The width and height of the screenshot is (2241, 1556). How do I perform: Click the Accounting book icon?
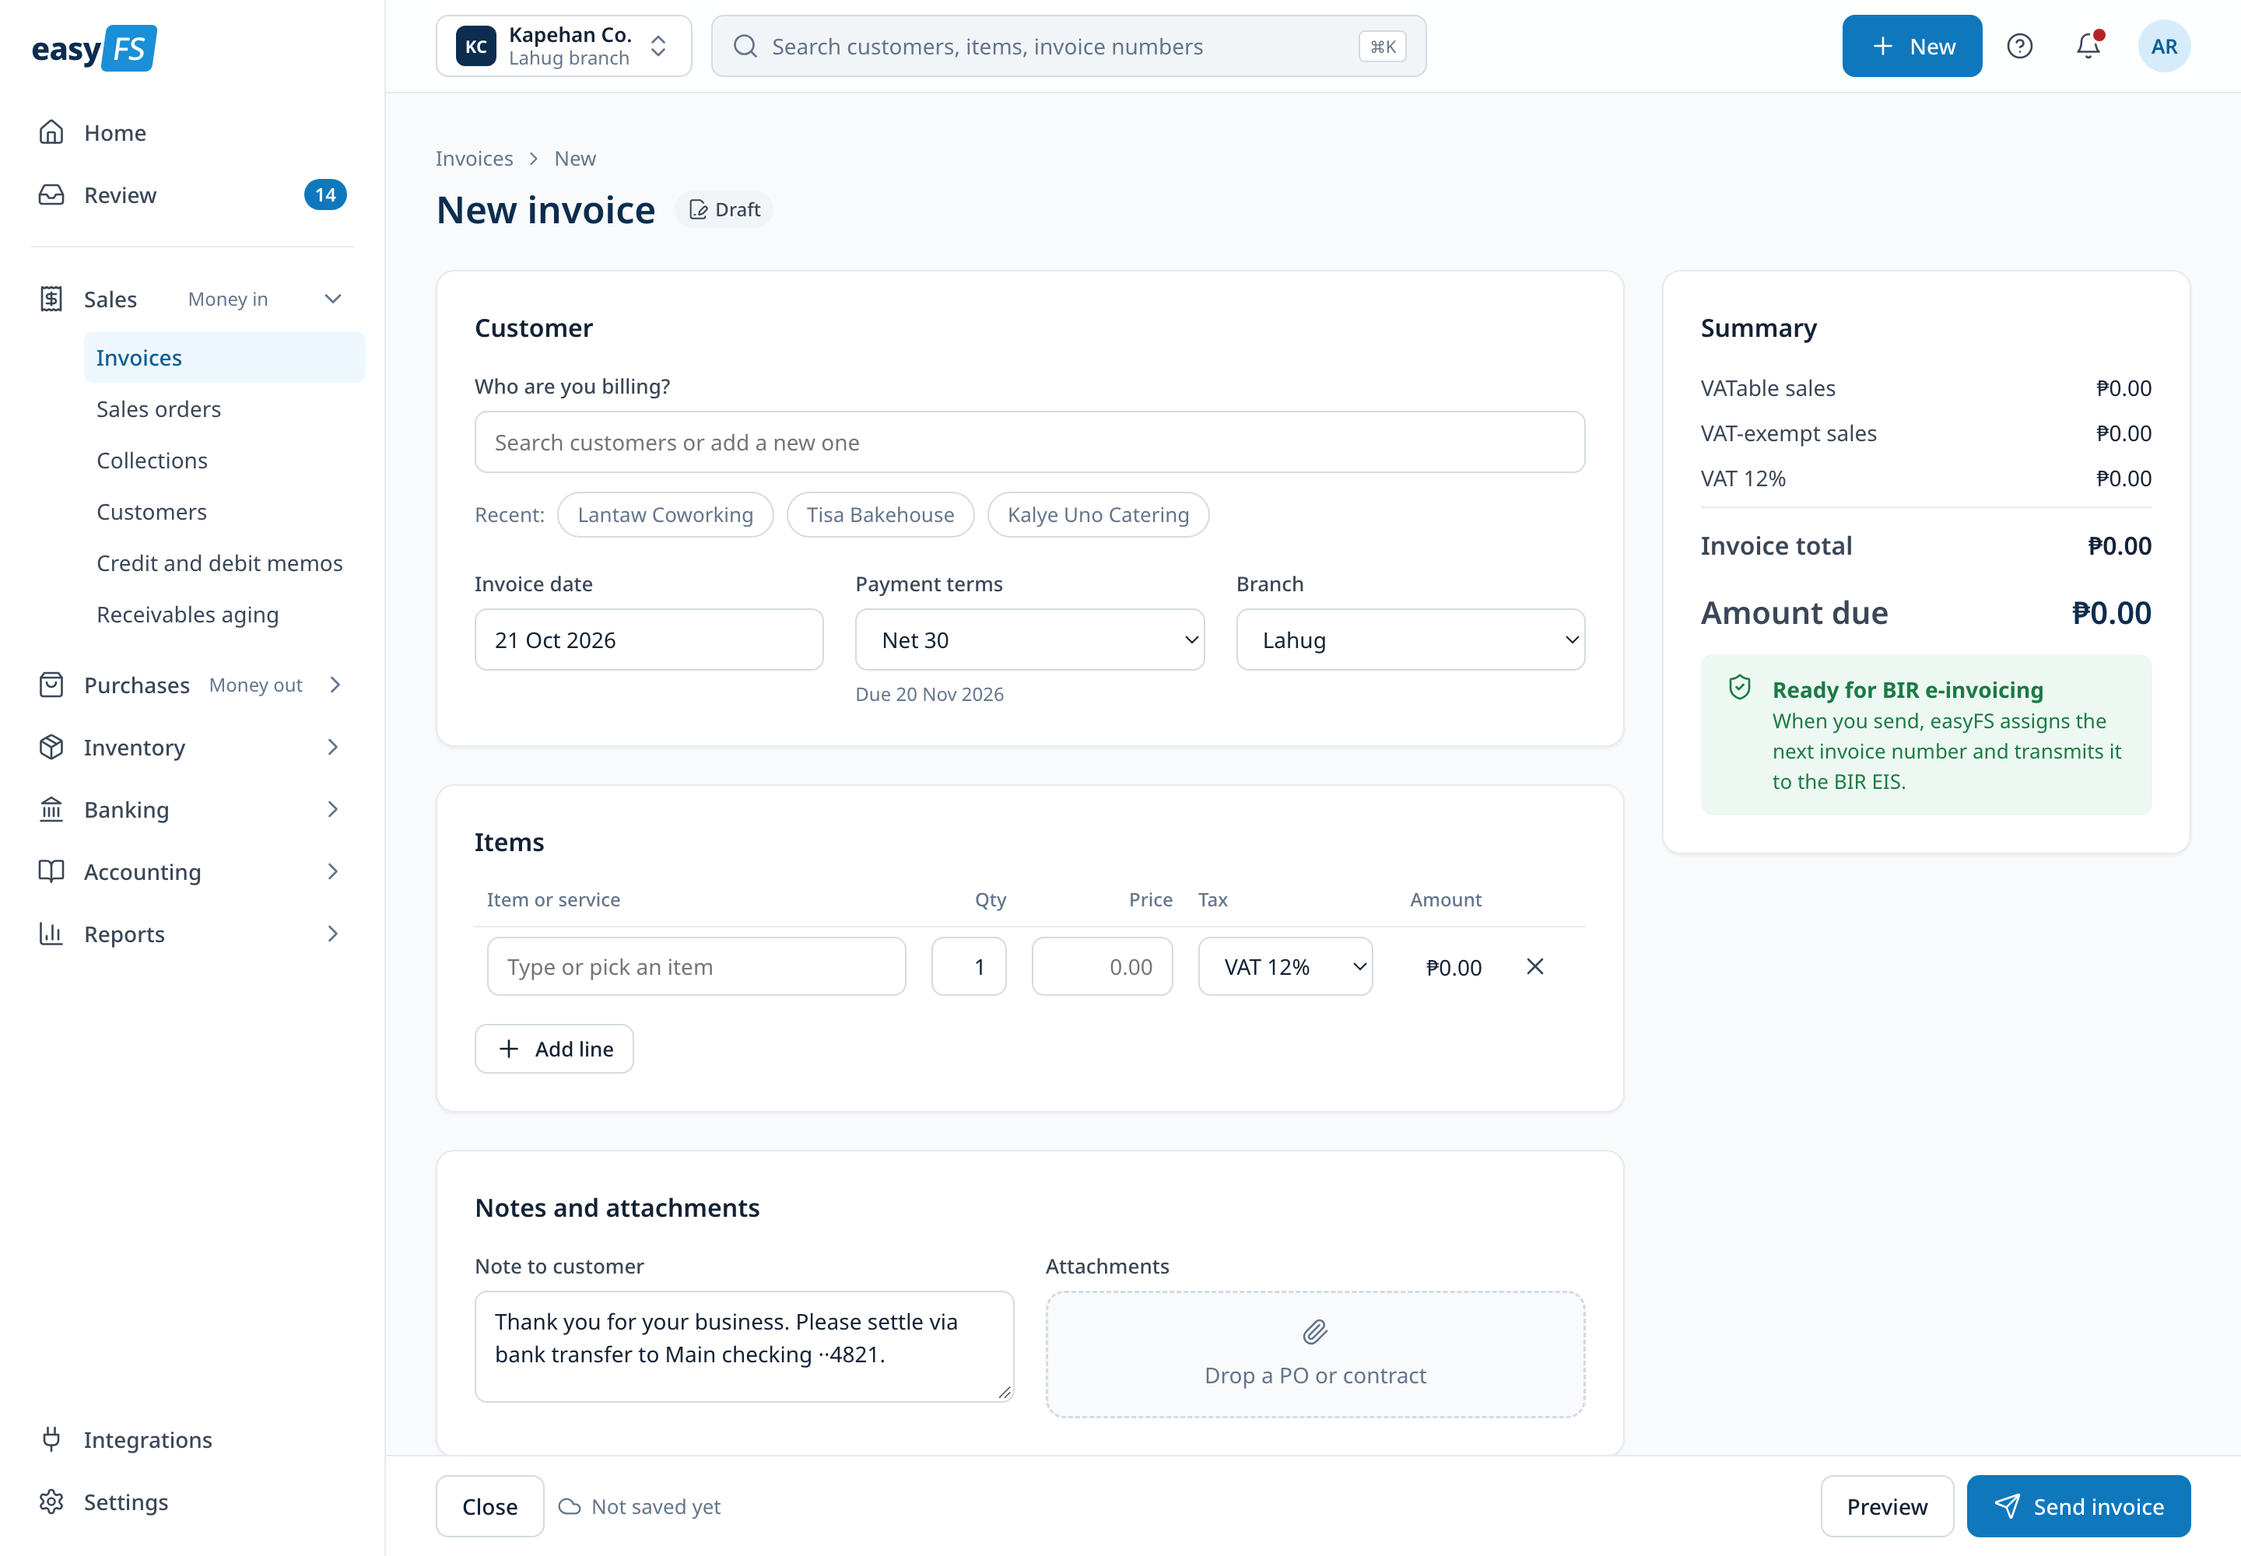pyautogui.click(x=51, y=871)
